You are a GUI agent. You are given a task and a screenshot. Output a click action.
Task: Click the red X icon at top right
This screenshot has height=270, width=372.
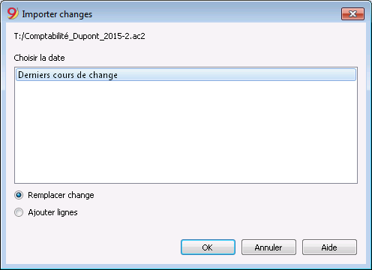pos(352,13)
